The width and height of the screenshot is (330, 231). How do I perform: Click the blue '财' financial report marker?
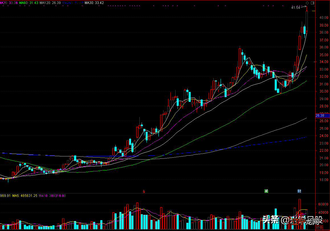tap(300, 191)
